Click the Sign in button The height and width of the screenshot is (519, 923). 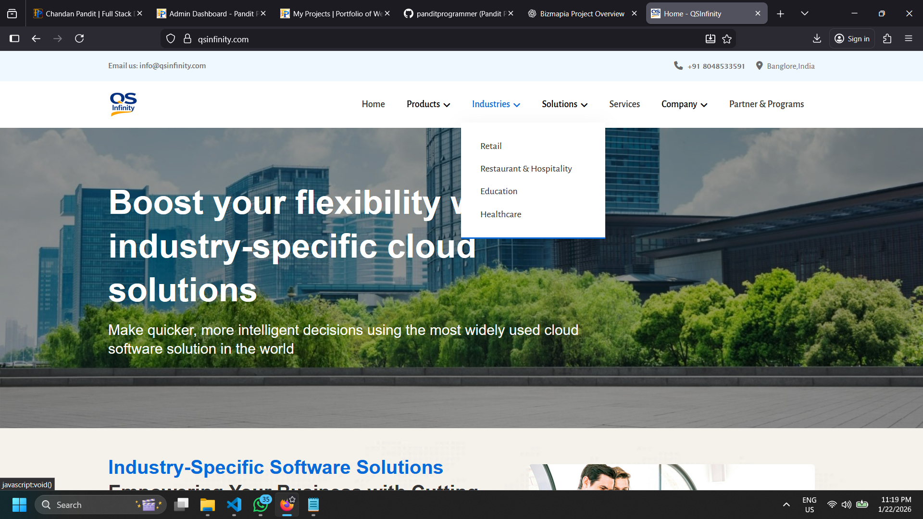(852, 38)
